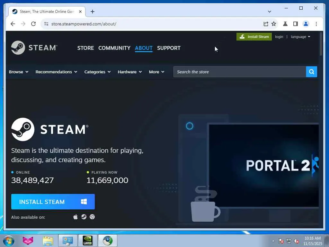Click the Apple macOS availability icon
329x247 pixels.
[76, 217]
